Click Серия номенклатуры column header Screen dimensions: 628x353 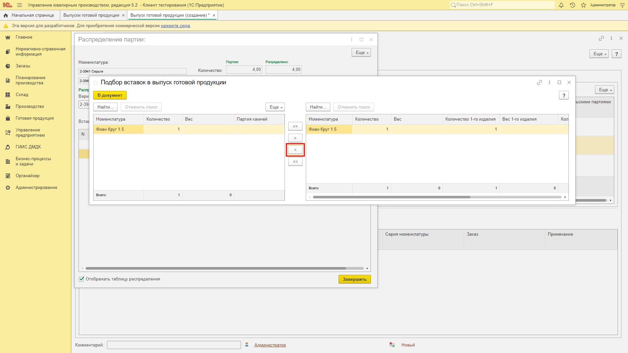click(x=423, y=239)
